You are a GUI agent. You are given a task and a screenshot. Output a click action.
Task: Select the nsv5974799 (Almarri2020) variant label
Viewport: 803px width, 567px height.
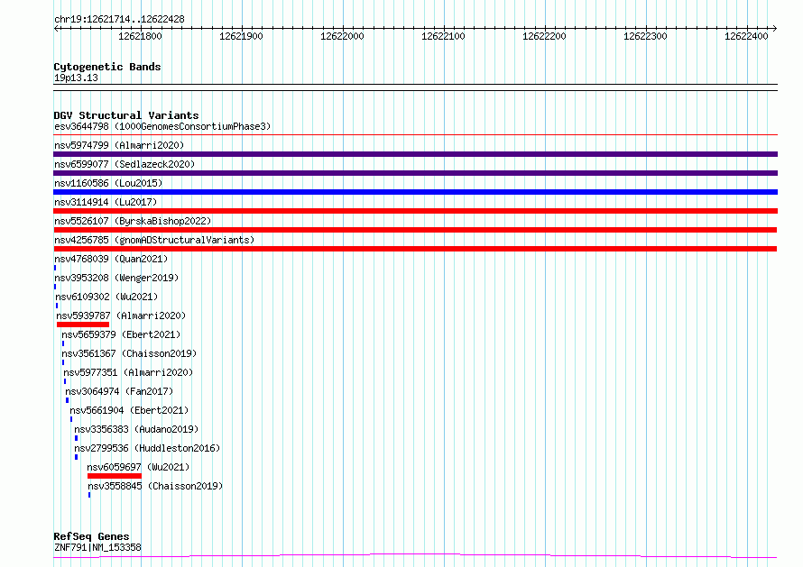(x=119, y=145)
